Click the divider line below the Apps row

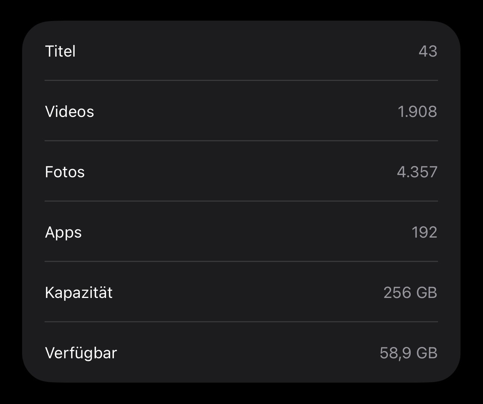tap(241, 261)
